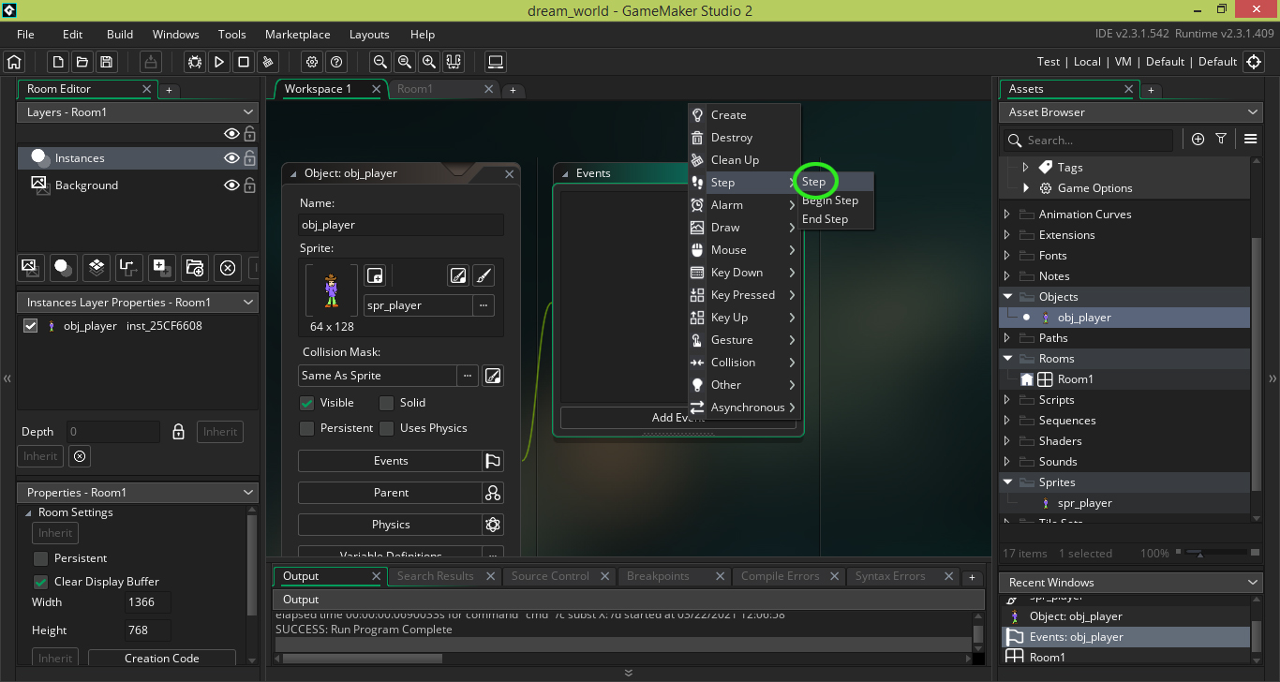
Task: Lock the Background layer
Action: (250, 185)
